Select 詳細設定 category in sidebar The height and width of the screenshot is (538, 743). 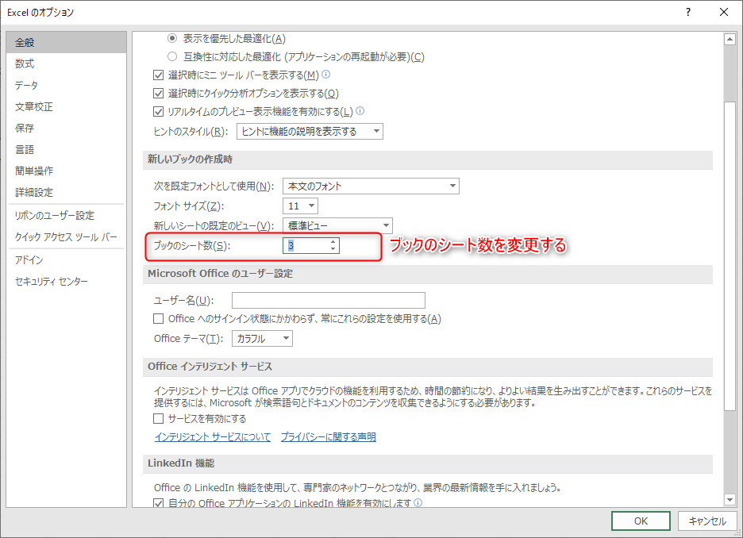67,192
